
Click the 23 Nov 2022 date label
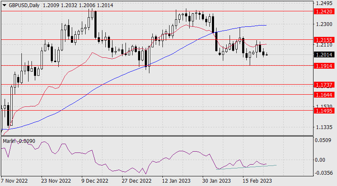56,181
